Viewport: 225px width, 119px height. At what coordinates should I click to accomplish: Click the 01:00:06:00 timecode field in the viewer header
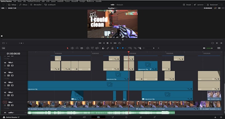click(208, 8)
